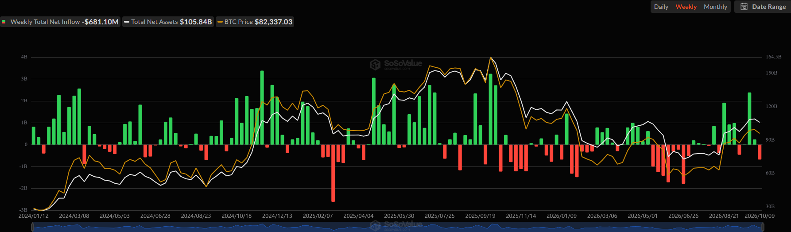This screenshot has width=791, height=232.
Task: Grab the left handle of time range slider
Action: pyautogui.click(x=32, y=227)
